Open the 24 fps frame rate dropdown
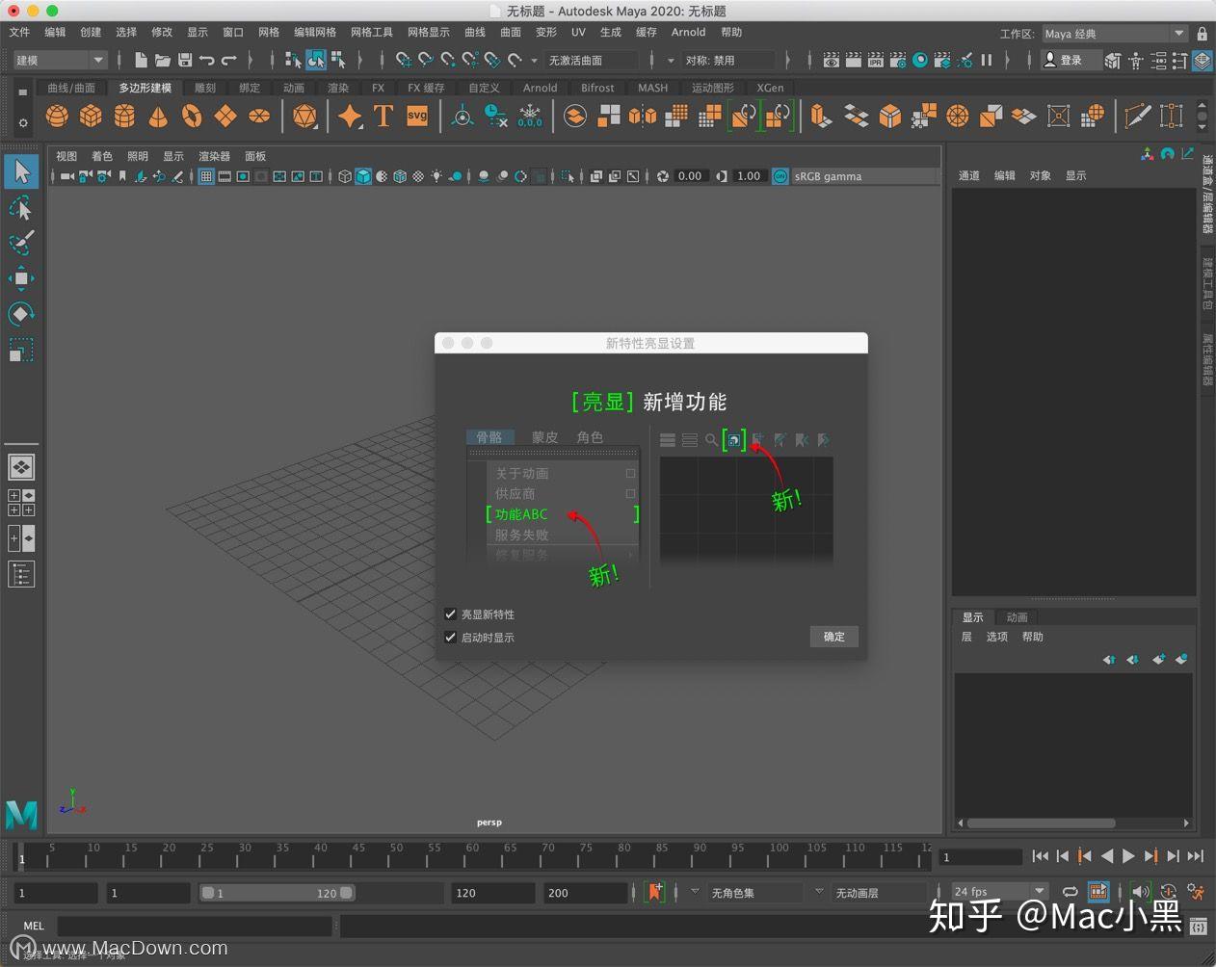Image resolution: width=1216 pixels, height=967 pixels. click(998, 892)
